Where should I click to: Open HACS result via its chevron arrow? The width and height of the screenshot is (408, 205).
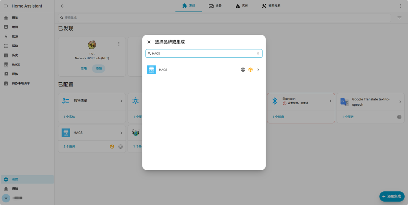pos(258,70)
